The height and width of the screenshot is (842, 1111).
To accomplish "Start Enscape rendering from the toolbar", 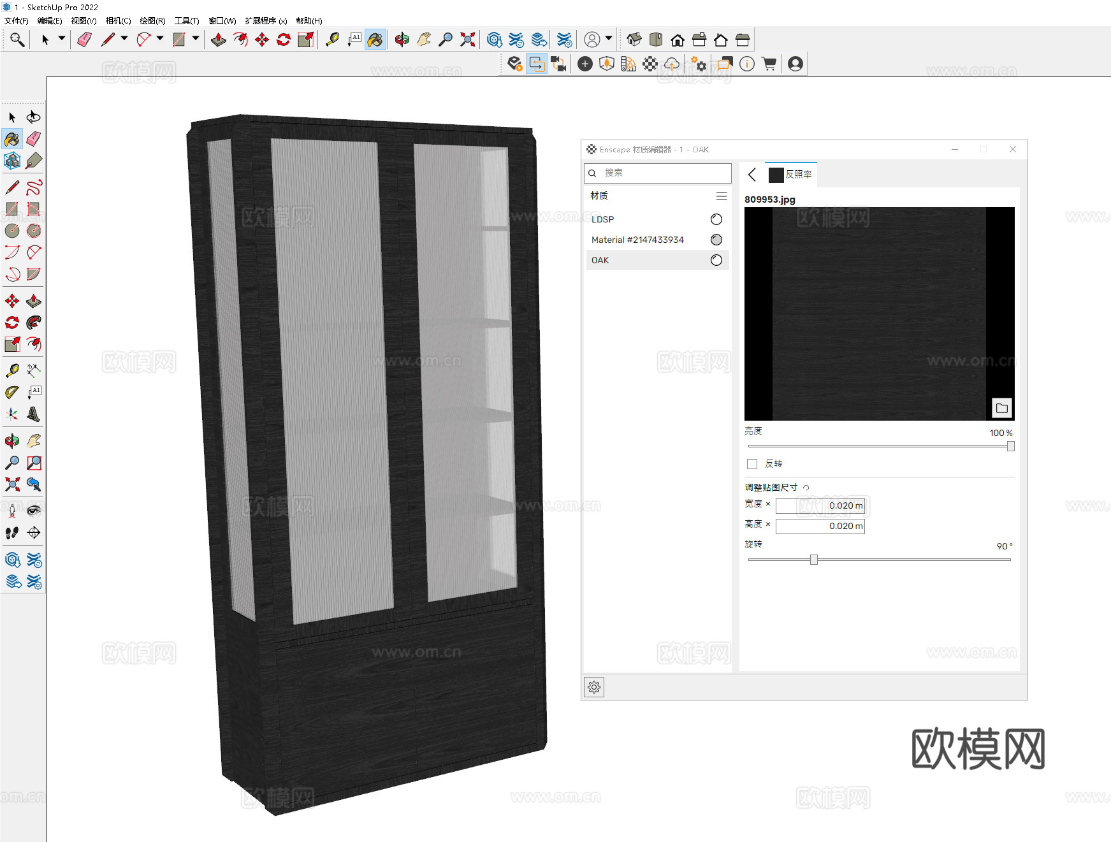I will point(515,64).
